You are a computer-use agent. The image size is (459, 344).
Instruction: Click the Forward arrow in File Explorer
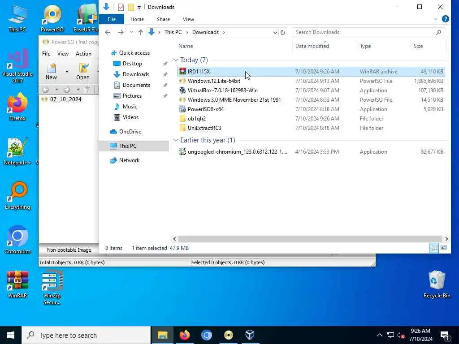tap(121, 32)
